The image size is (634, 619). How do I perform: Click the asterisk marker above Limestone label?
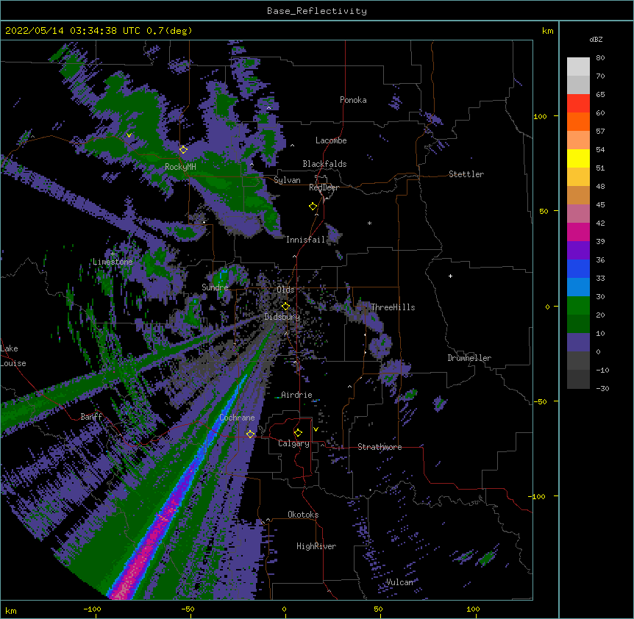click(113, 254)
